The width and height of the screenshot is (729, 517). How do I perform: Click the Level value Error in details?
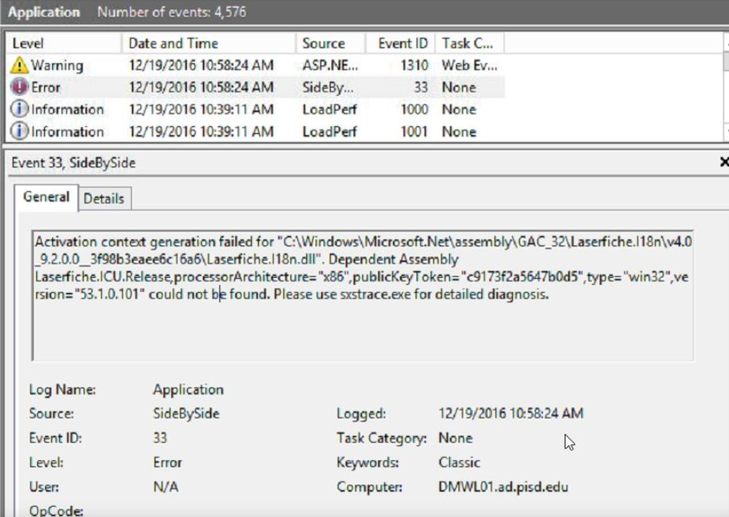tap(167, 463)
